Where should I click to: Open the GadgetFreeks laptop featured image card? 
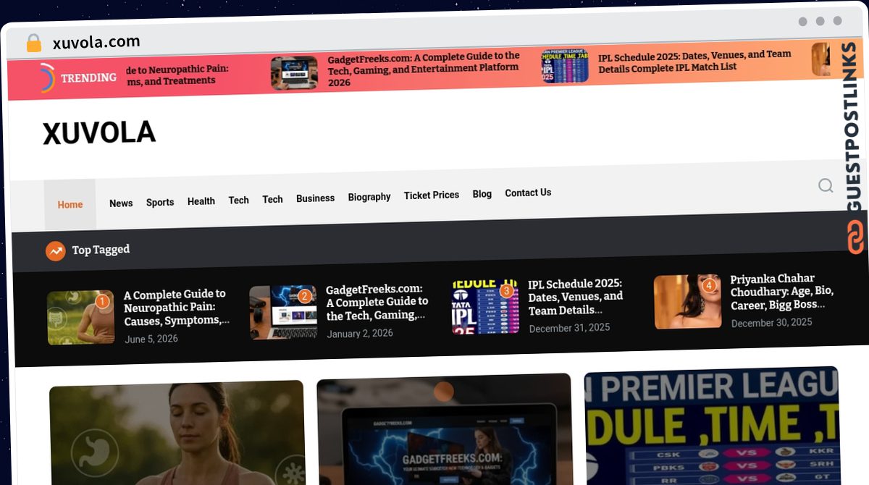pos(445,429)
